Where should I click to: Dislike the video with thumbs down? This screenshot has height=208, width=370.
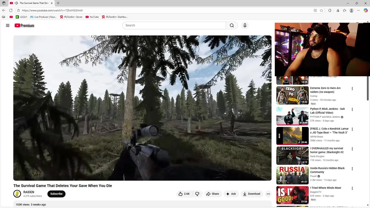coord(197,194)
